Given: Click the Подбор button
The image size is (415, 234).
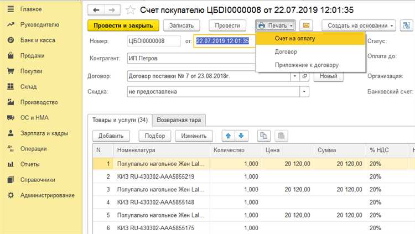Looking at the screenshot, I should (155, 136).
